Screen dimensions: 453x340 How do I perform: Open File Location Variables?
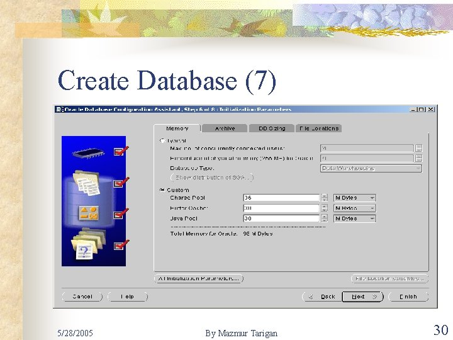click(x=389, y=279)
